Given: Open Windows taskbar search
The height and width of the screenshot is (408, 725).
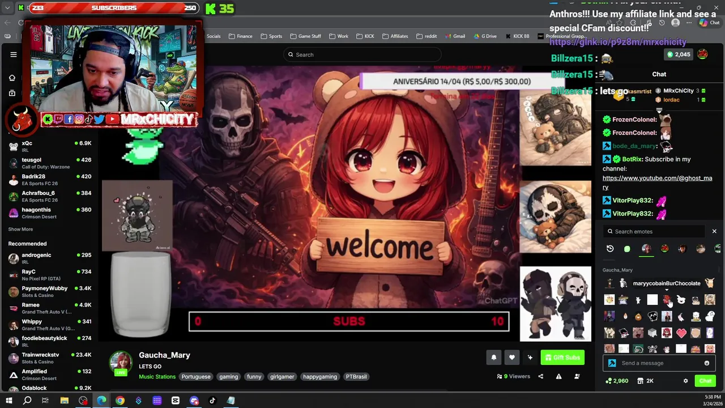Looking at the screenshot, I should click(x=27, y=401).
